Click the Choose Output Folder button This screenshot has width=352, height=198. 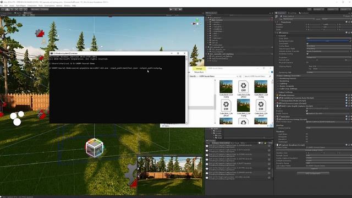[x=314, y=150]
